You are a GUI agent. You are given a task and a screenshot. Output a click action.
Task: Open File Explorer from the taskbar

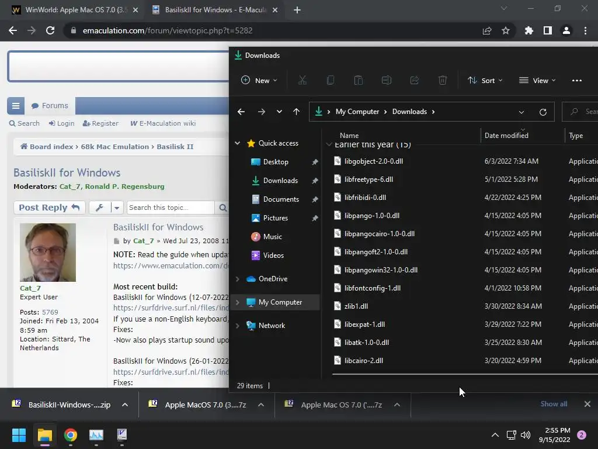pyautogui.click(x=44, y=435)
